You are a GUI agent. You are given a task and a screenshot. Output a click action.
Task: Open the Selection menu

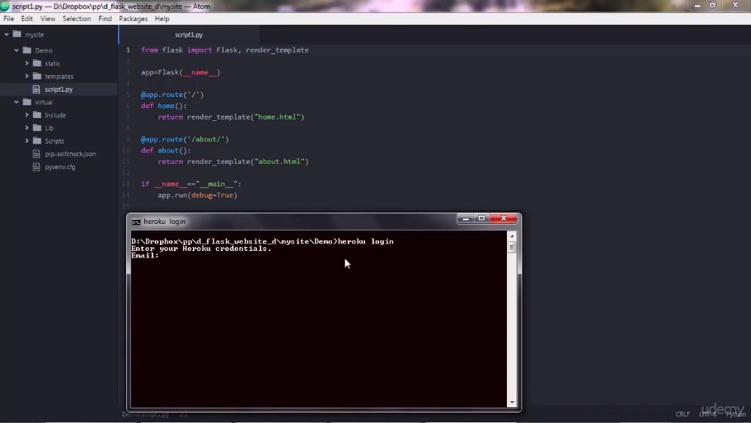pyautogui.click(x=77, y=19)
